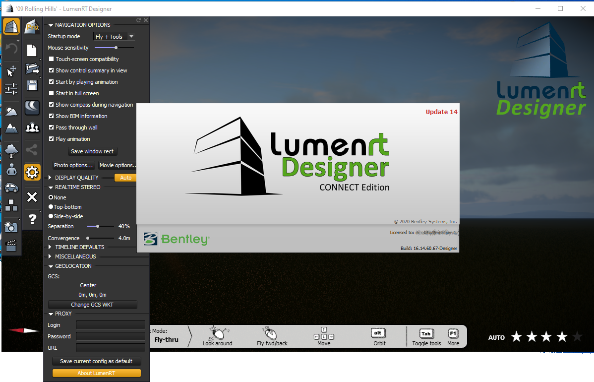Open the stacked boxes objects library

[x=11, y=205]
